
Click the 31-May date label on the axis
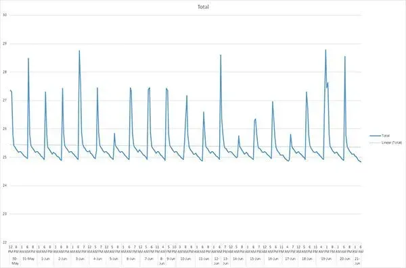pyautogui.click(x=28, y=259)
